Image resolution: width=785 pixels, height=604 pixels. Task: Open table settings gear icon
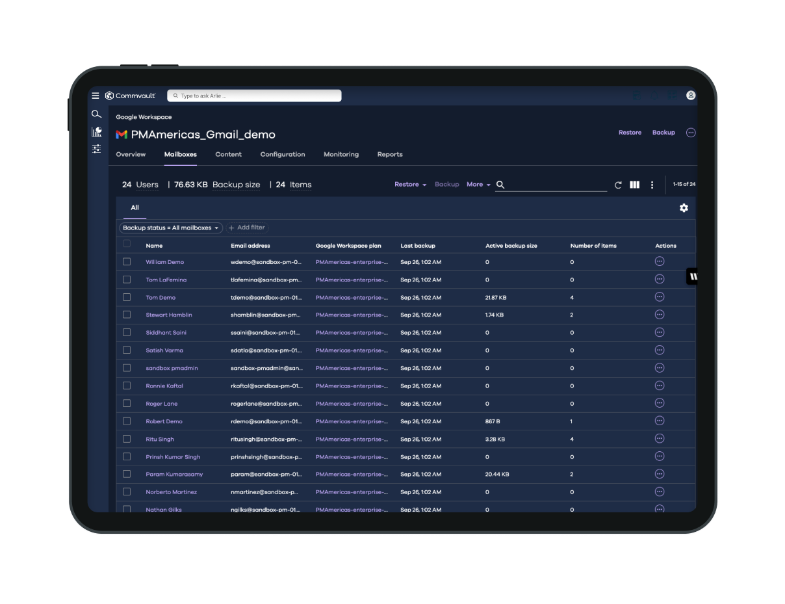(x=684, y=208)
